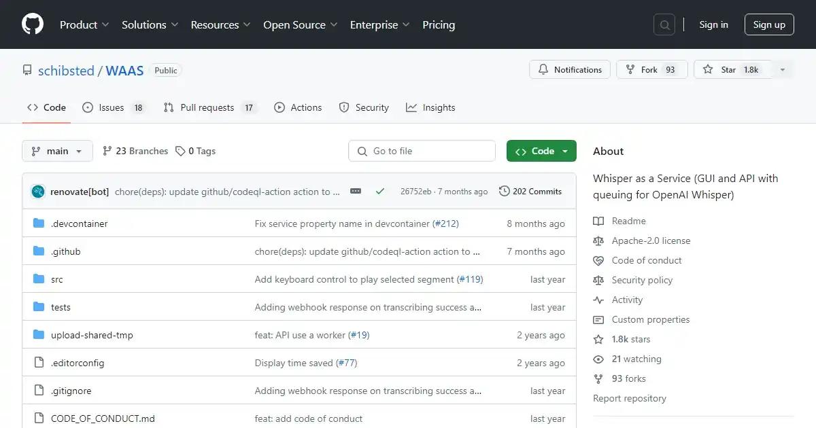This screenshot has height=428, width=816.
Task: Open the Actions tab
Action: (298, 107)
